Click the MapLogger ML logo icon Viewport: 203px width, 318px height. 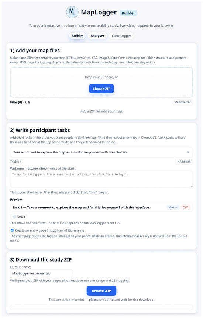[x=72, y=12]
